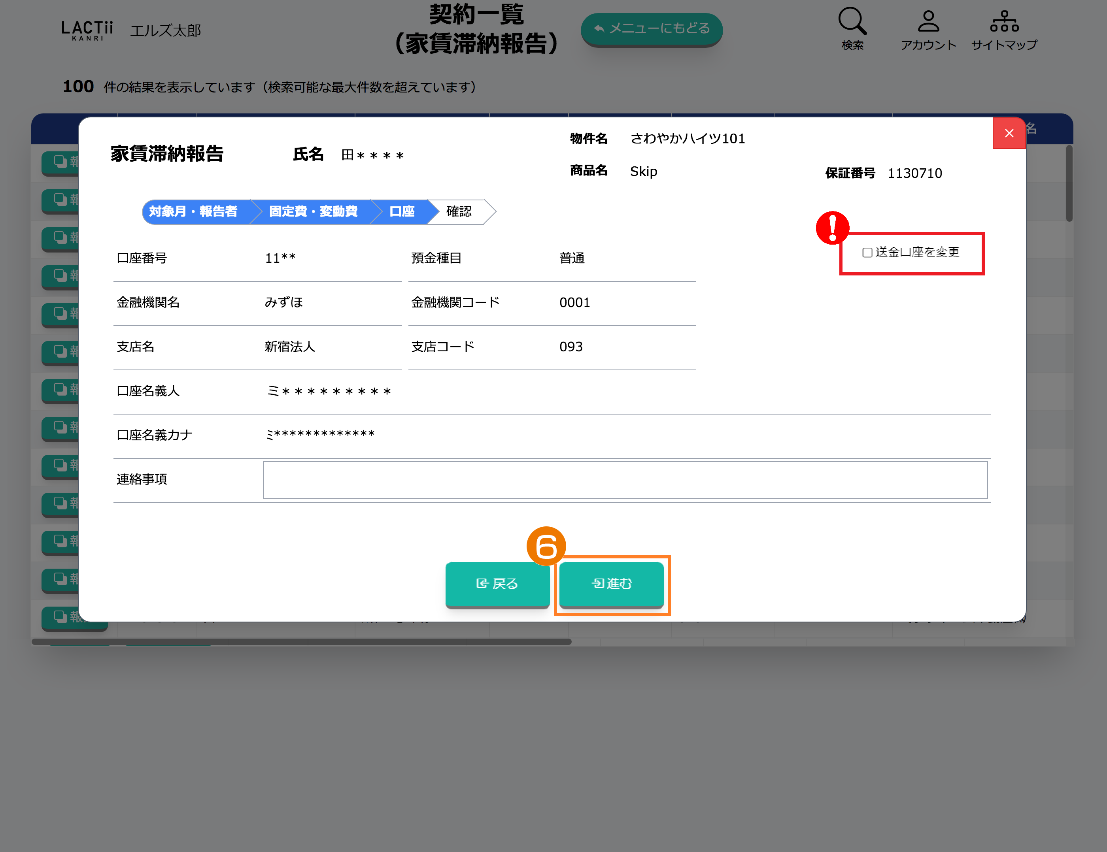Select the 固定費・変動費 step
The image size is (1107, 852).
pyautogui.click(x=313, y=212)
